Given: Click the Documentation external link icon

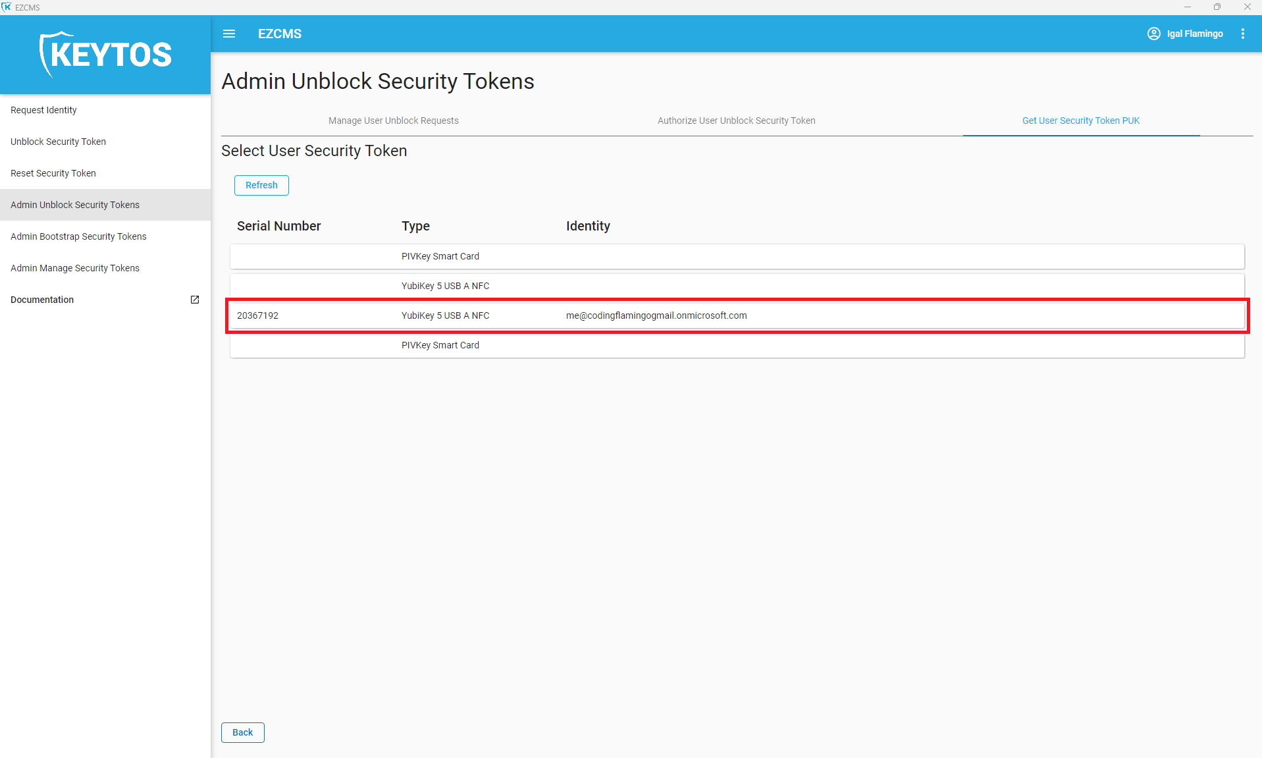Looking at the screenshot, I should 195,300.
